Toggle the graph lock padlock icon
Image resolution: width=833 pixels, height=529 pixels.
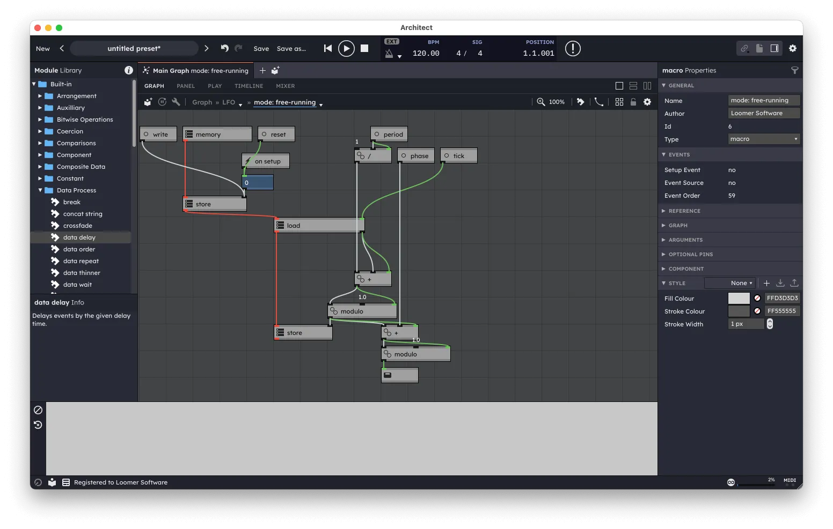click(x=633, y=102)
